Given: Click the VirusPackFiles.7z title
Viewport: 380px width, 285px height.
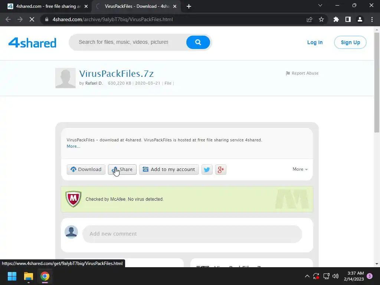Looking at the screenshot, I should [x=117, y=73].
